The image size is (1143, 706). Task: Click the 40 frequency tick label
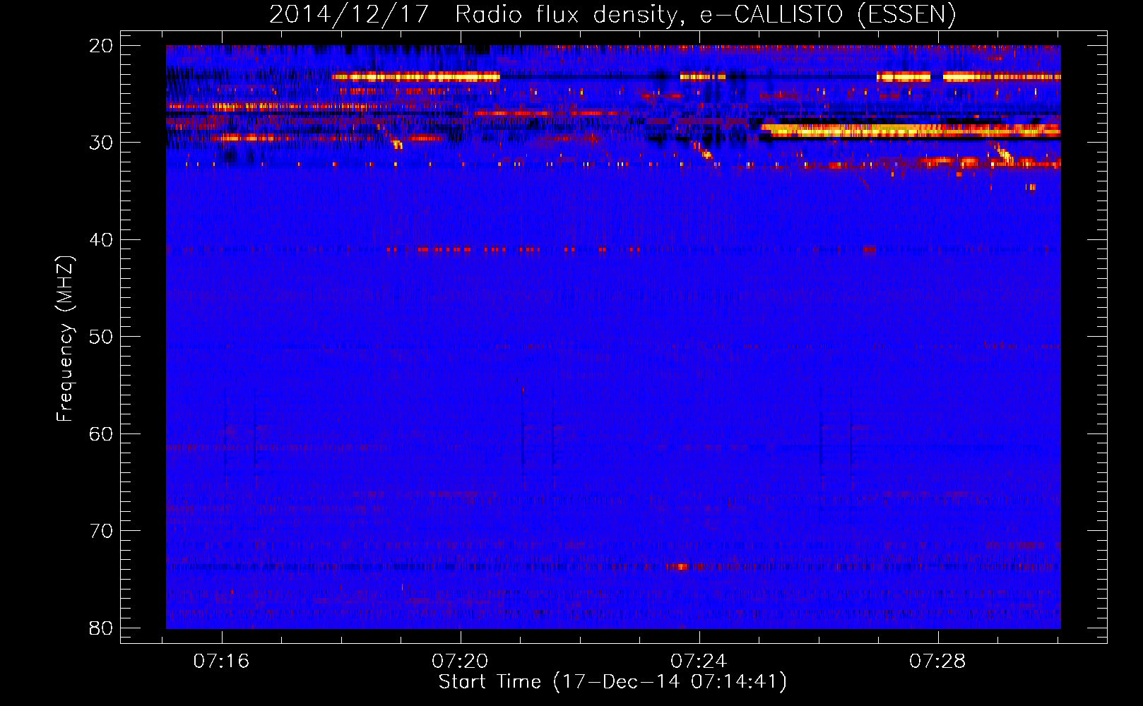pos(101,240)
